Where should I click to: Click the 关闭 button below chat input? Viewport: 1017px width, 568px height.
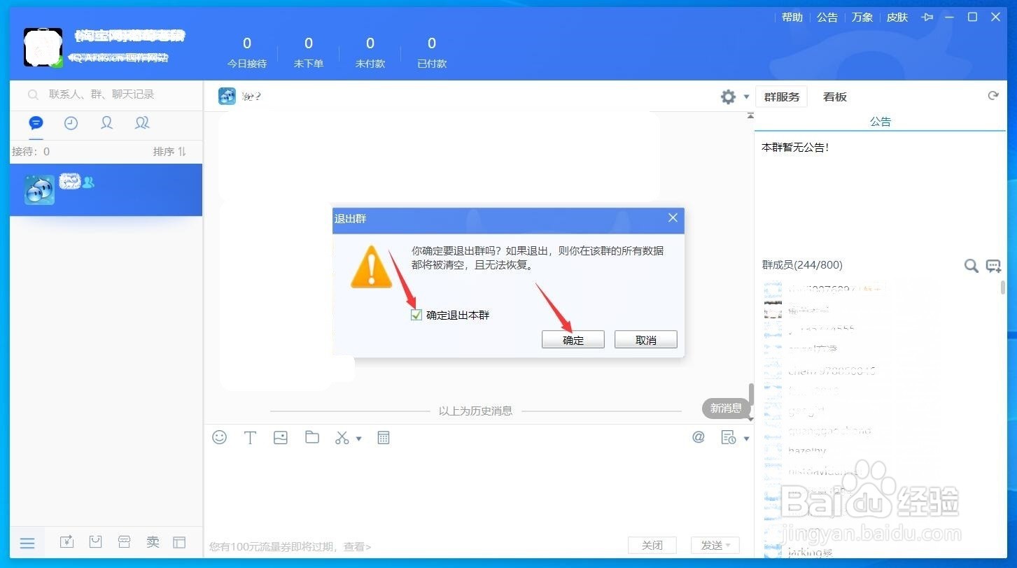click(652, 545)
